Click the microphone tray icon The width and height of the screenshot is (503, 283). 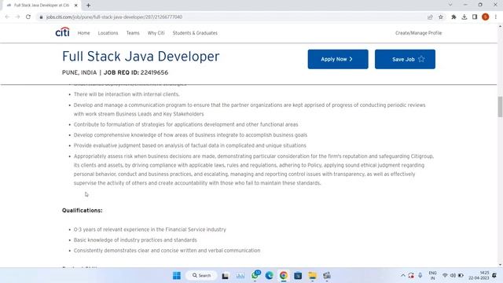pyautogui.click(x=420, y=276)
